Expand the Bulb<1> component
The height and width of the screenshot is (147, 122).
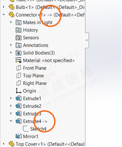[x=4, y=7]
